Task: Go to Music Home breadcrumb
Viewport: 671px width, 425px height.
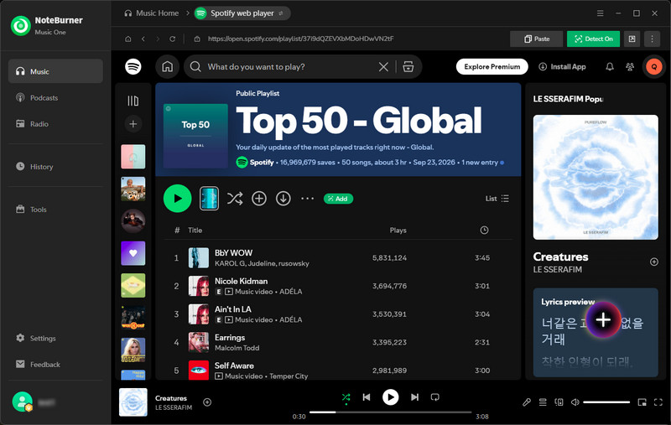Action: (152, 13)
